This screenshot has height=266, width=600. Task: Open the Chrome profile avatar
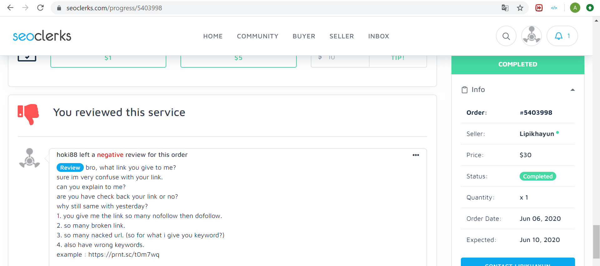point(575,8)
